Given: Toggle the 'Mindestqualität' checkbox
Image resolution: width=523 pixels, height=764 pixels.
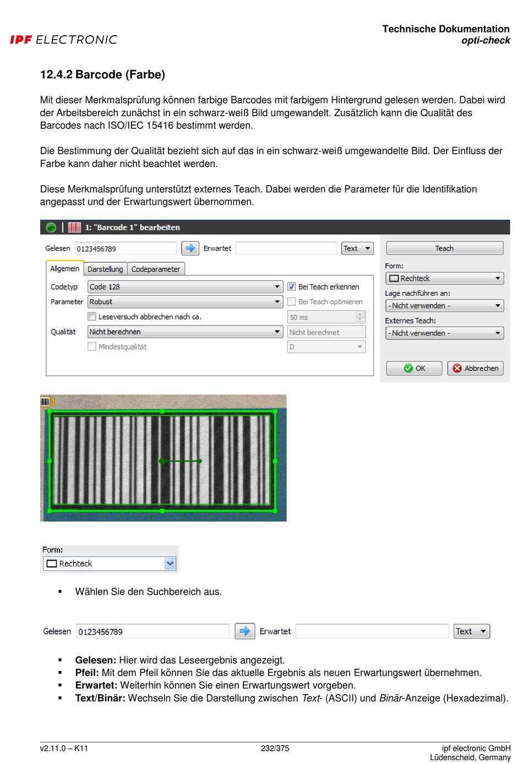Looking at the screenshot, I should [92, 346].
